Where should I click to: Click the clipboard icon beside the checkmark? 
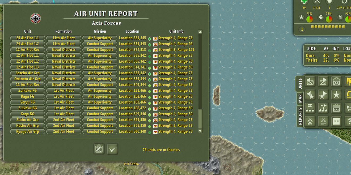[99, 149]
